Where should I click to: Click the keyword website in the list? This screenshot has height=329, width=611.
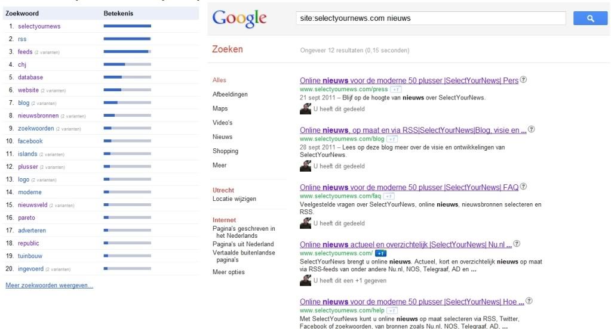pos(28,90)
